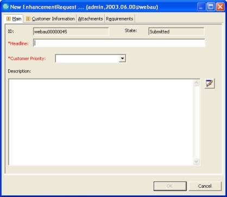This screenshot has width=227, height=197.
Task: Click the Description label
Action: [x=20, y=71]
